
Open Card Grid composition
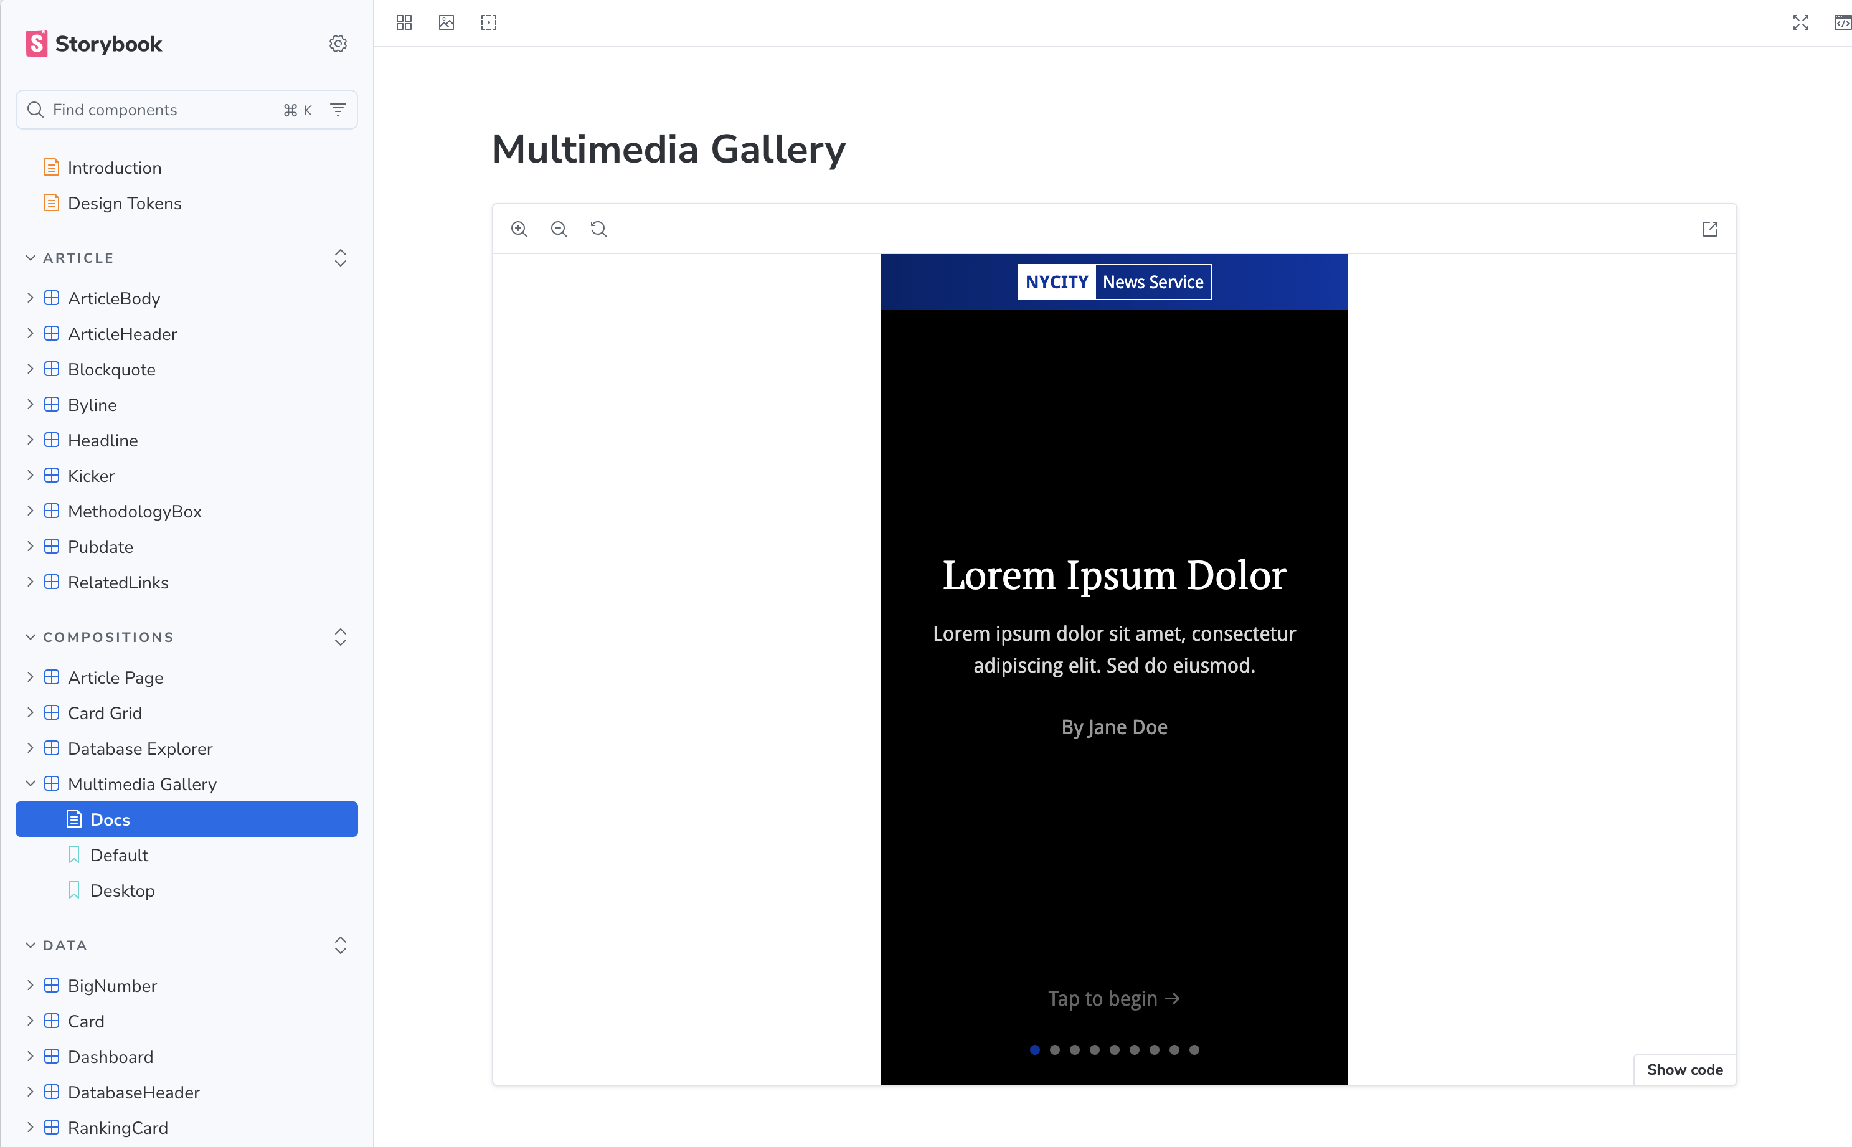pyautogui.click(x=105, y=713)
